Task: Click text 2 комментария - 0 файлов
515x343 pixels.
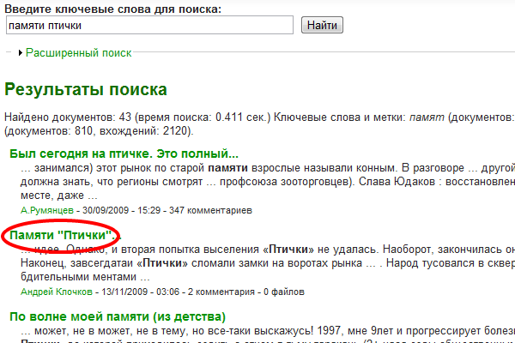Action: coord(246,292)
